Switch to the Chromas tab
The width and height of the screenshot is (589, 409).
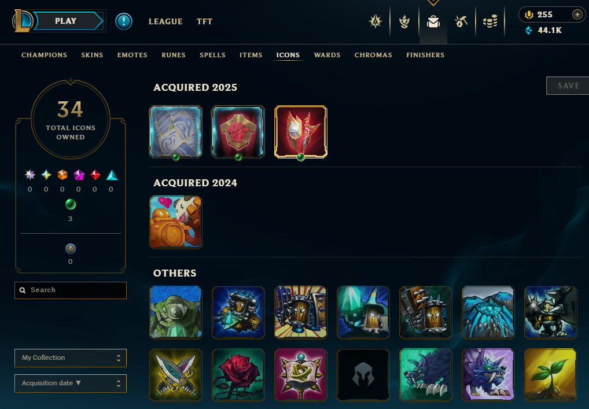[x=373, y=55]
